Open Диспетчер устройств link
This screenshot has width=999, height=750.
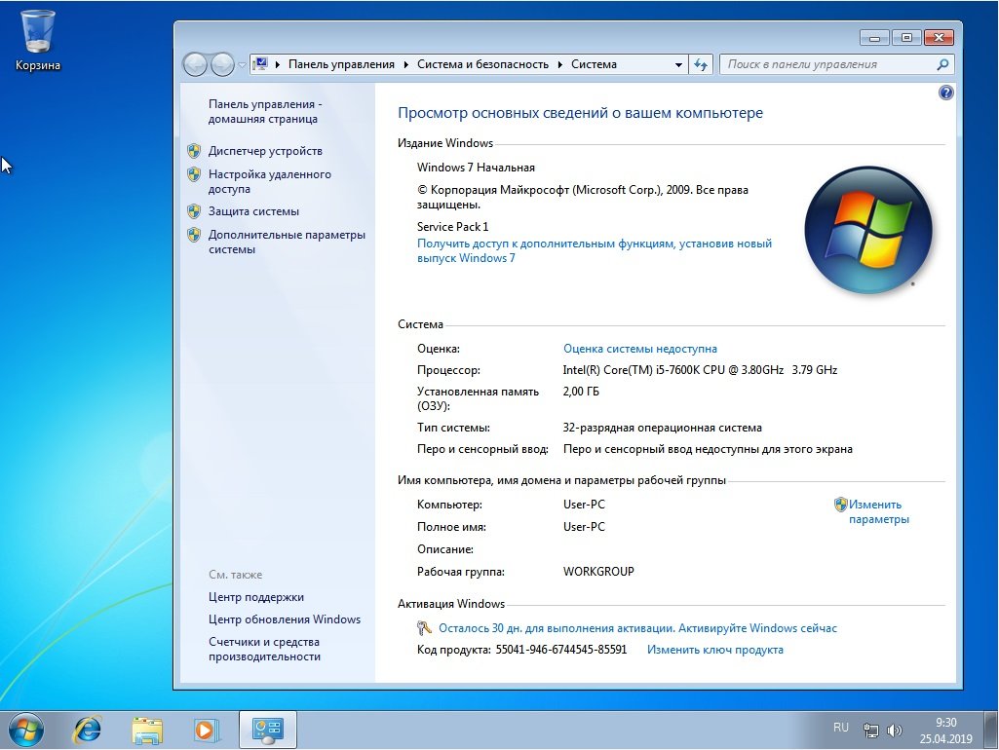pos(265,151)
